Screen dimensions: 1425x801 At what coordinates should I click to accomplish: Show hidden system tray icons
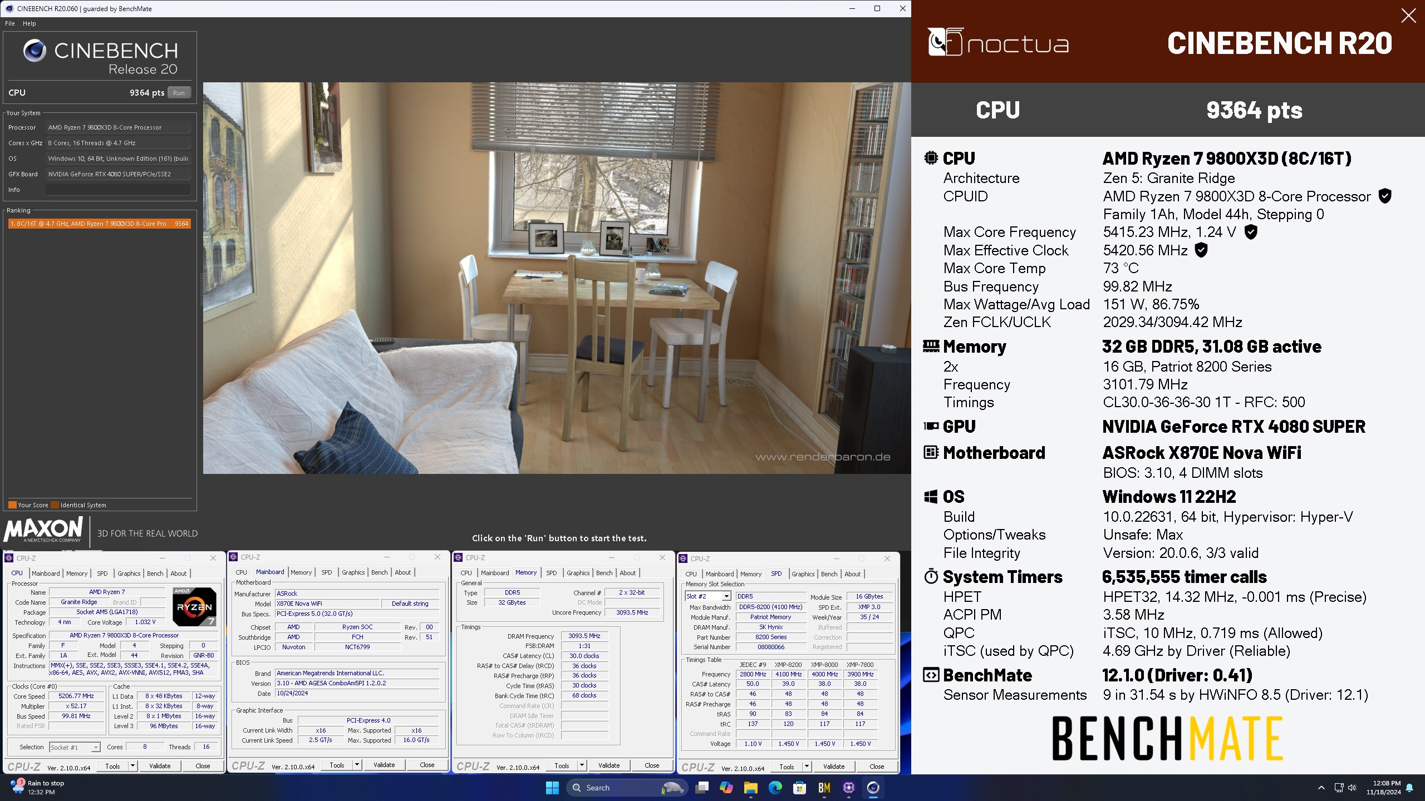pyautogui.click(x=1321, y=788)
